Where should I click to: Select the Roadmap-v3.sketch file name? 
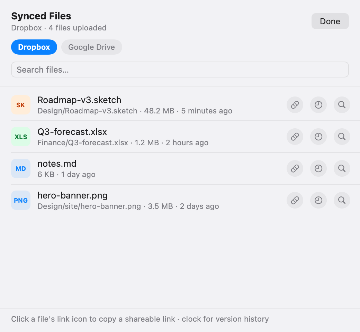click(79, 100)
